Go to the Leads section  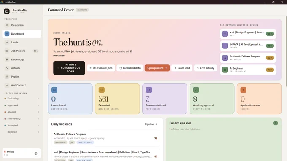22,43
